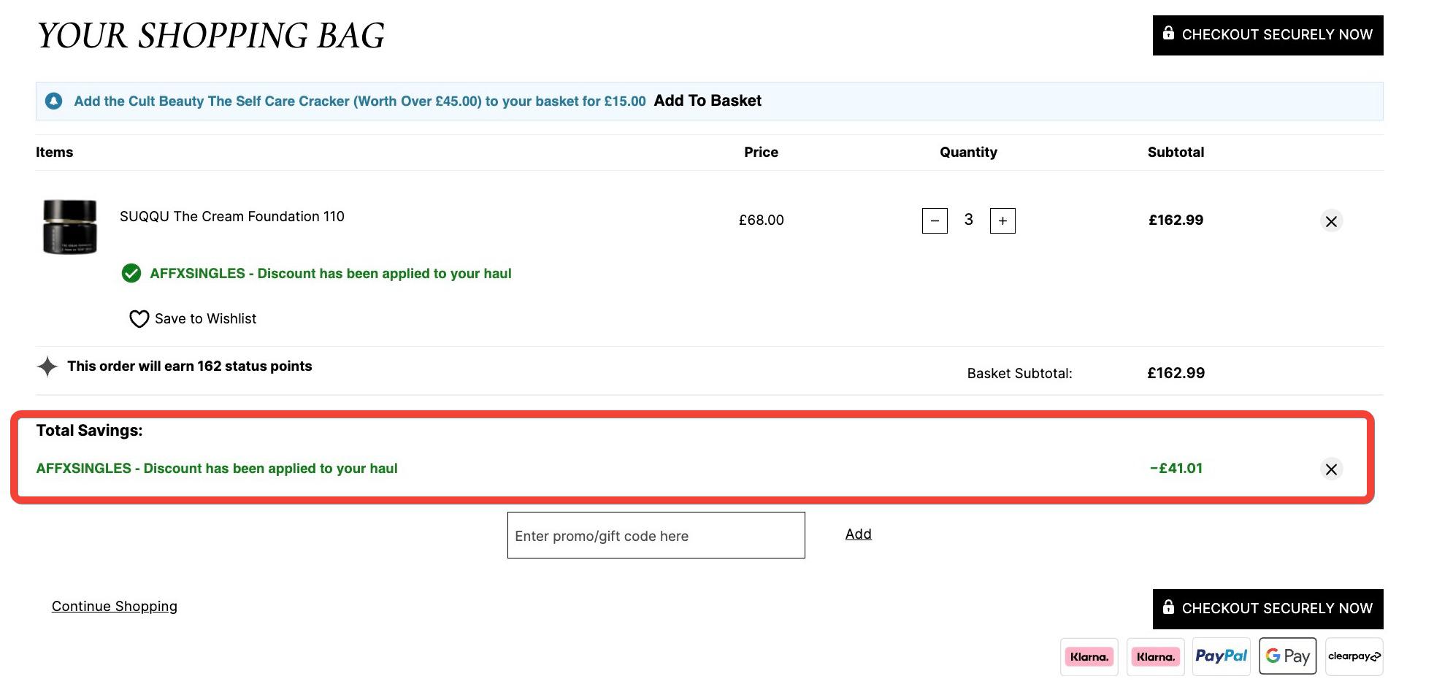Viewport: 1434px width, 695px height.
Task: Increase quantity with the plus button
Action: [1002, 220]
